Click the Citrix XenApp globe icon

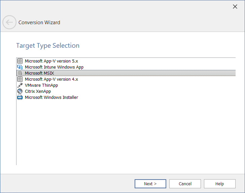(20, 91)
